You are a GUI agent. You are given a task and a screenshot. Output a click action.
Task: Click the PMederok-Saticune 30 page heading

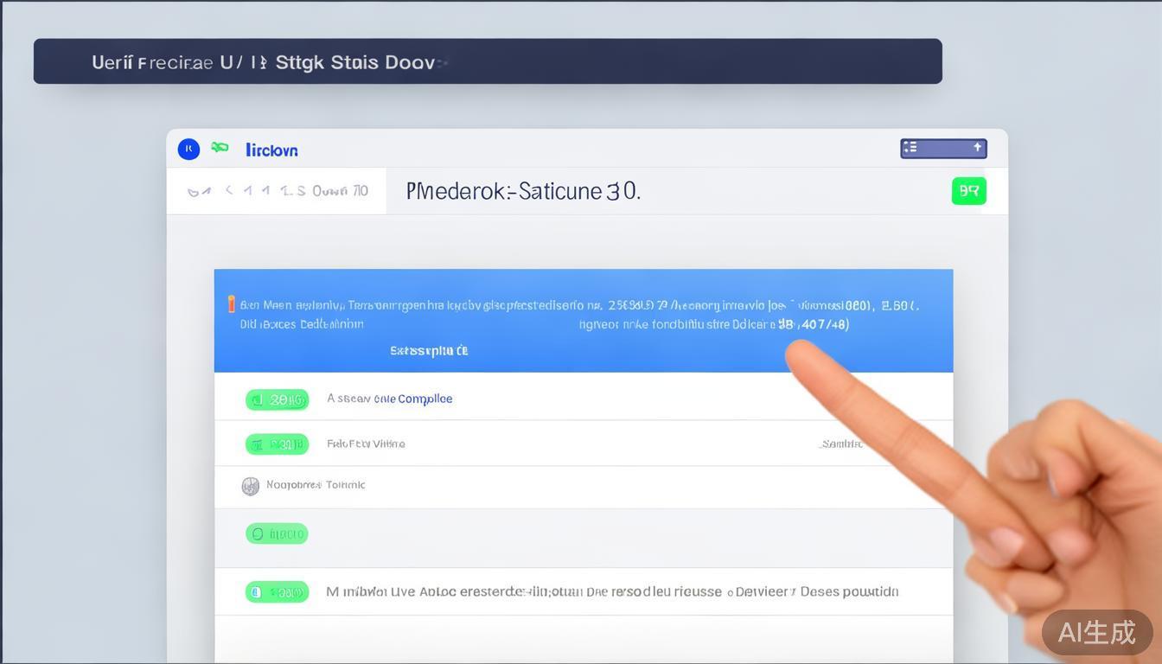[523, 191]
